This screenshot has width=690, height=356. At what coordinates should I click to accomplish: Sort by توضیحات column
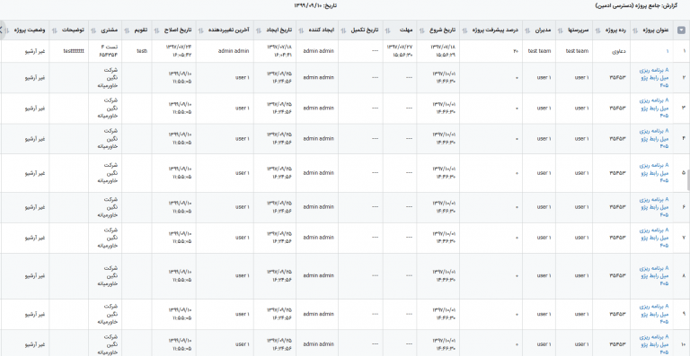click(55, 30)
